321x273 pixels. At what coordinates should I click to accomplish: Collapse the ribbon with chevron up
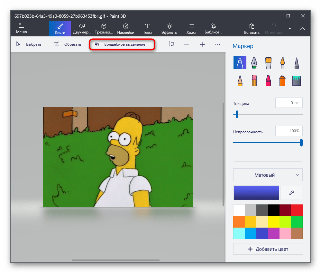(303, 29)
